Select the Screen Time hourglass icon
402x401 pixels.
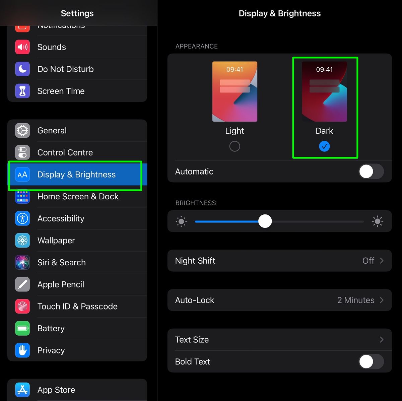coord(22,91)
